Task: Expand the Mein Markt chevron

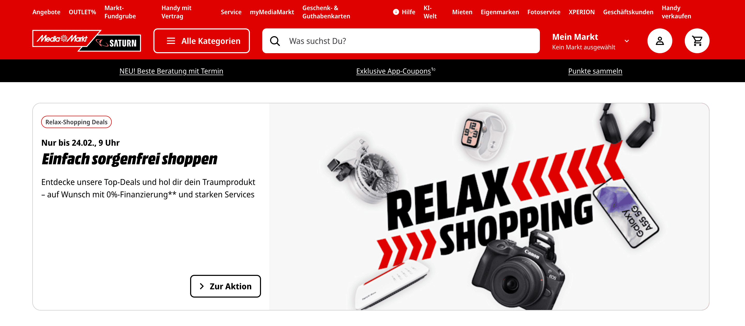Action: coord(627,41)
